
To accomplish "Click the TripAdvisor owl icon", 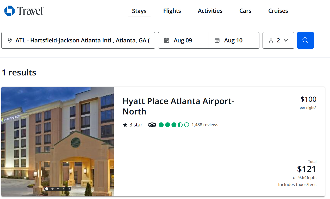I will [x=152, y=125].
